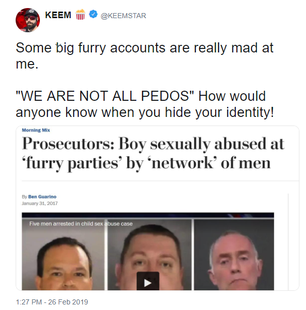Open KEEM's profile avatar picture
Image resolution: width=306 pixels, height=310 pixels.
(x=28, y=20)
